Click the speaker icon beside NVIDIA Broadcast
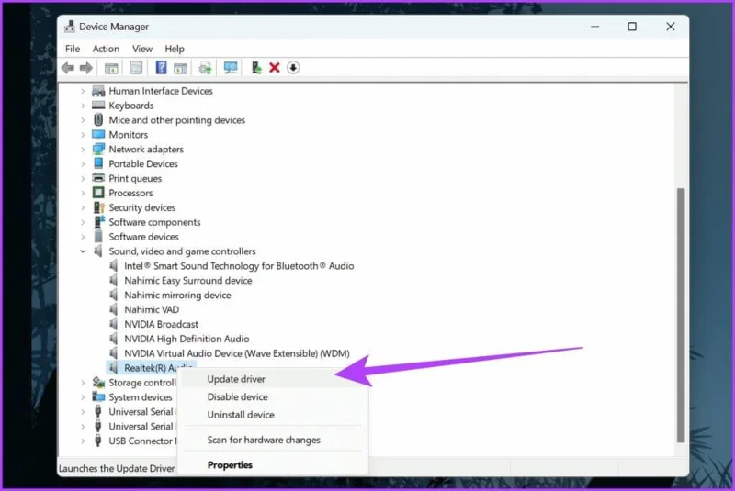The image size is (735, 491). pos(113,324)
